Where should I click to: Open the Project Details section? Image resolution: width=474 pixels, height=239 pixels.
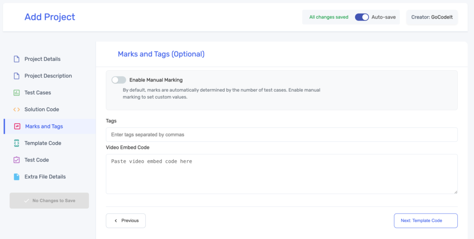(43, 59)
